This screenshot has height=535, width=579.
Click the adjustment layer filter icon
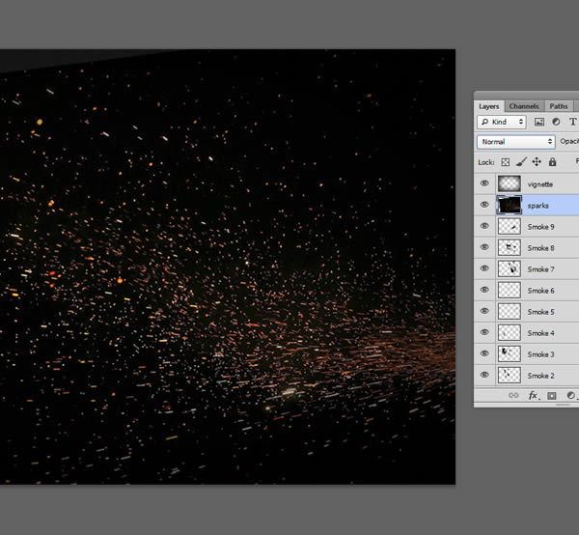[x=556, y=122]
